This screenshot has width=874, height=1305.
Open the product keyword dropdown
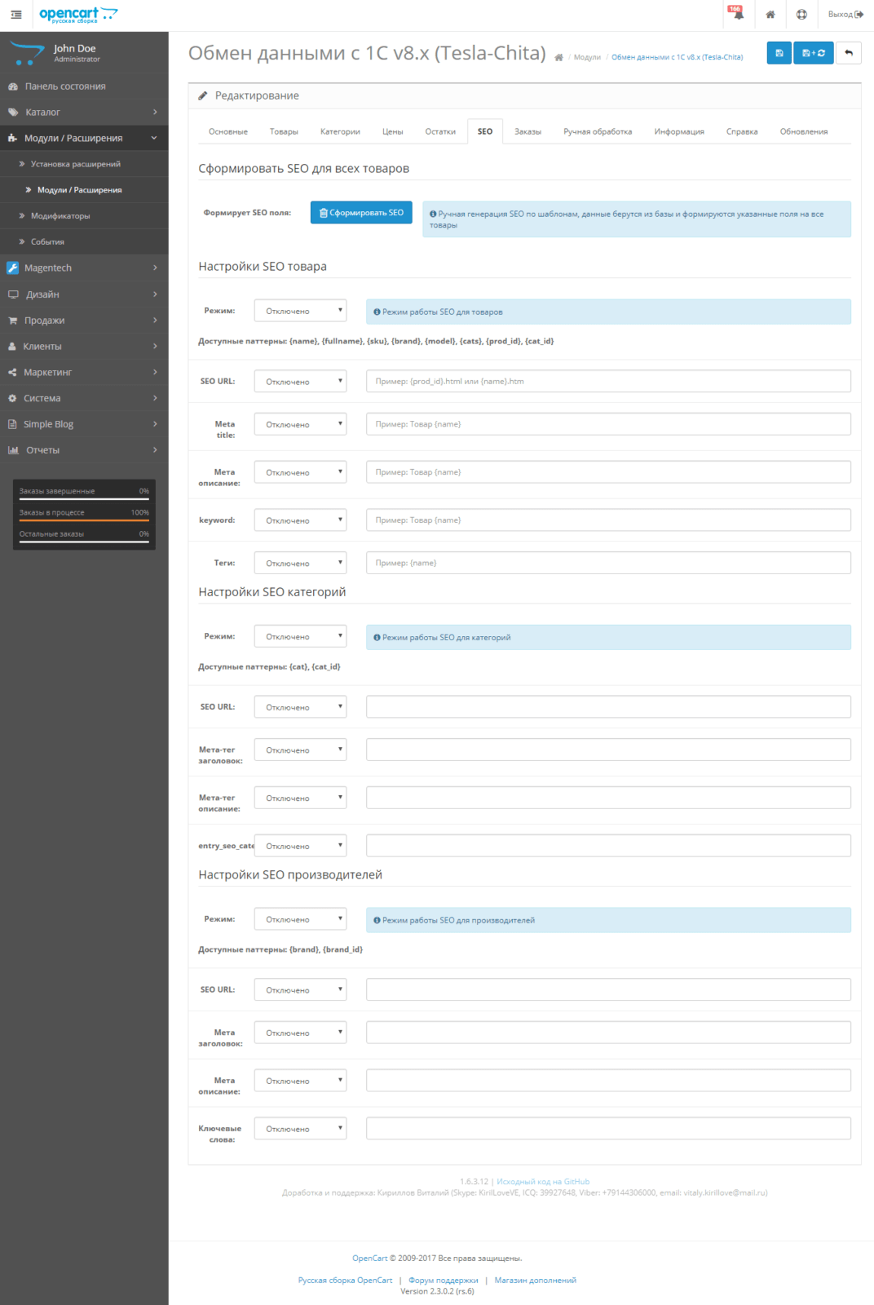[300, 520]
